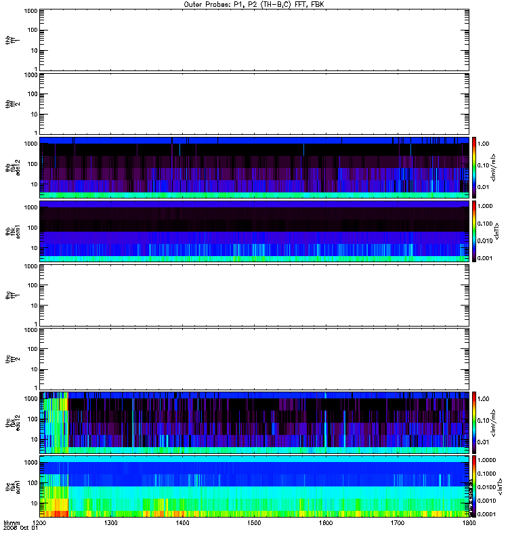The height and width of the screenshot is (542, 508).
Task: Click the empty "thb fft 1" plot panel
Action: pyautogui.click(x=255, y=40)
